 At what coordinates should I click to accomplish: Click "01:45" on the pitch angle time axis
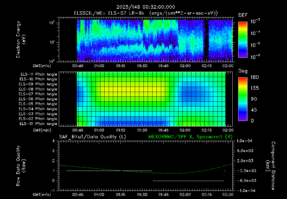tap(163, 130)
